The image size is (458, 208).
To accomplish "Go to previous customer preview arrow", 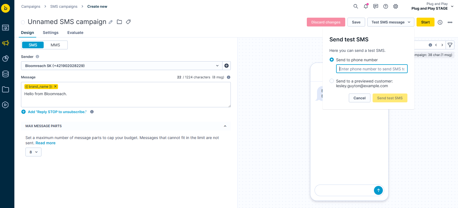I will click(436, 45).
